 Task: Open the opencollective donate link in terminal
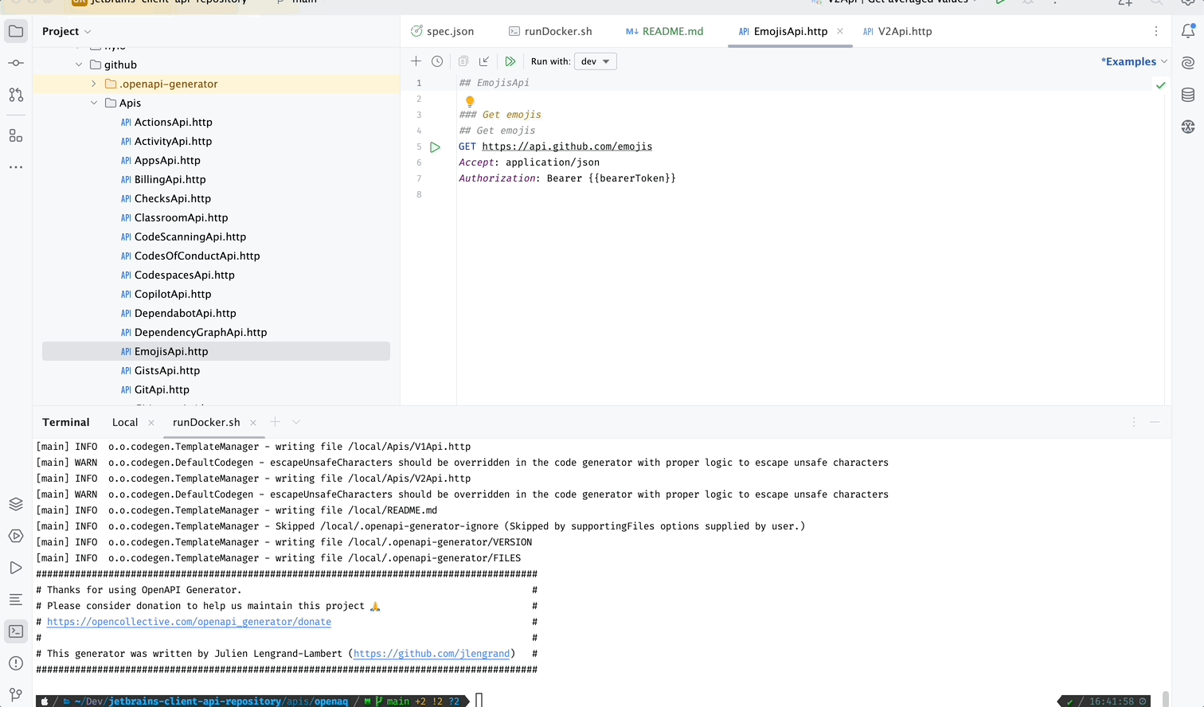click(x=188, y=622)
